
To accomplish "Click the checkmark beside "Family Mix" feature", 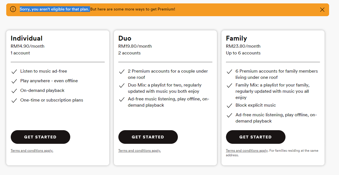I will pos(229,85).
